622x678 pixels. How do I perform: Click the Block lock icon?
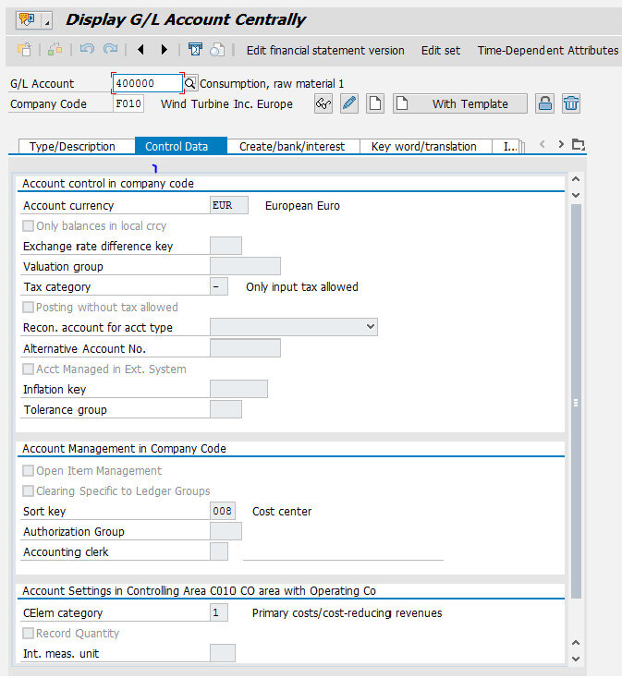click(x=545, y=103)
